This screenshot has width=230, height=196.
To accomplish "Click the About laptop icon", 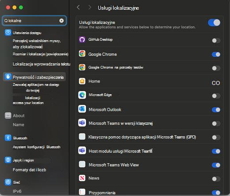I will (8, 115).
